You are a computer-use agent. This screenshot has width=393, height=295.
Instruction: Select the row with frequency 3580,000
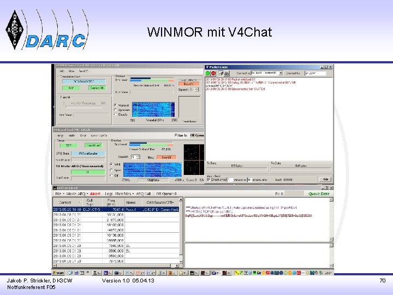[x=116, y=251]
